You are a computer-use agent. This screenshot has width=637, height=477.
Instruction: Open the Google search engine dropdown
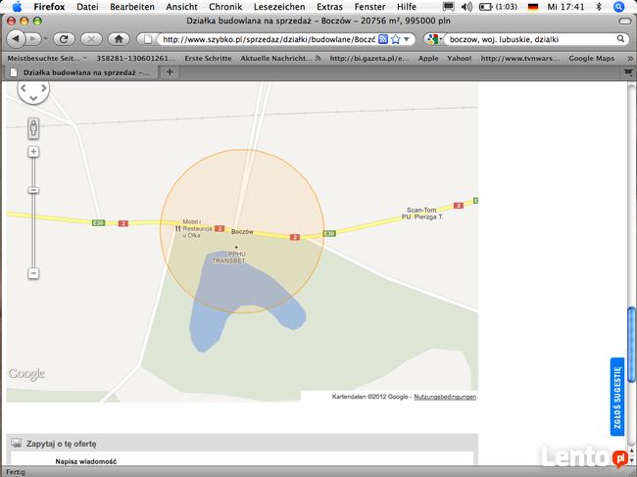point(432,39)
